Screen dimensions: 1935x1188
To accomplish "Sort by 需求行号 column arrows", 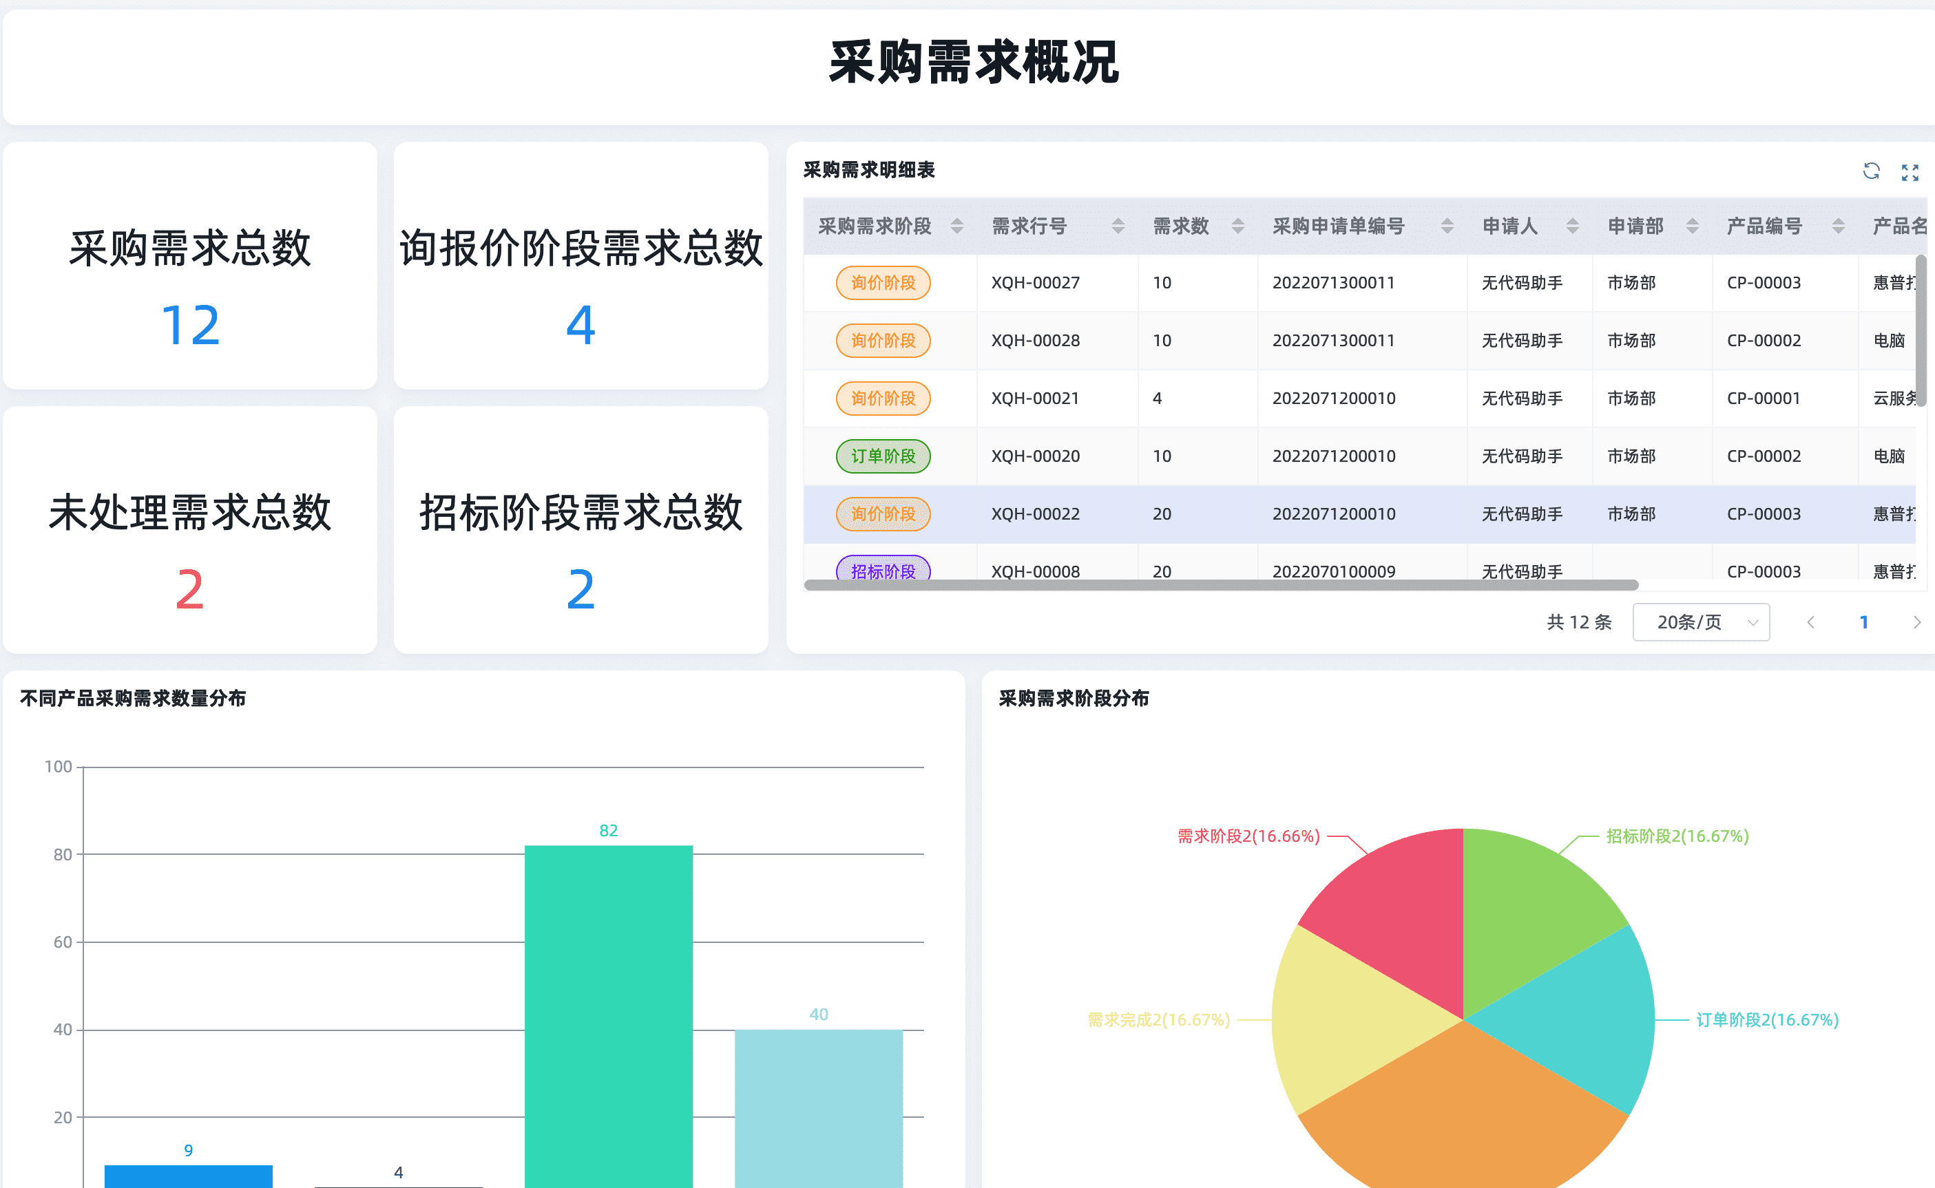I will tap(1118, 226).
